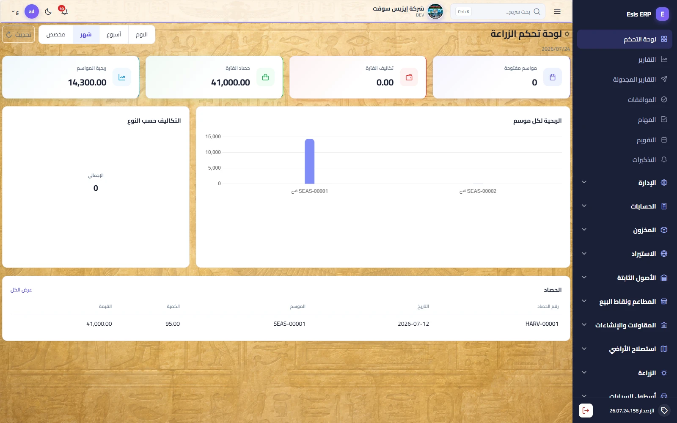Expand the الحسابات section chevron

(584, 206)
